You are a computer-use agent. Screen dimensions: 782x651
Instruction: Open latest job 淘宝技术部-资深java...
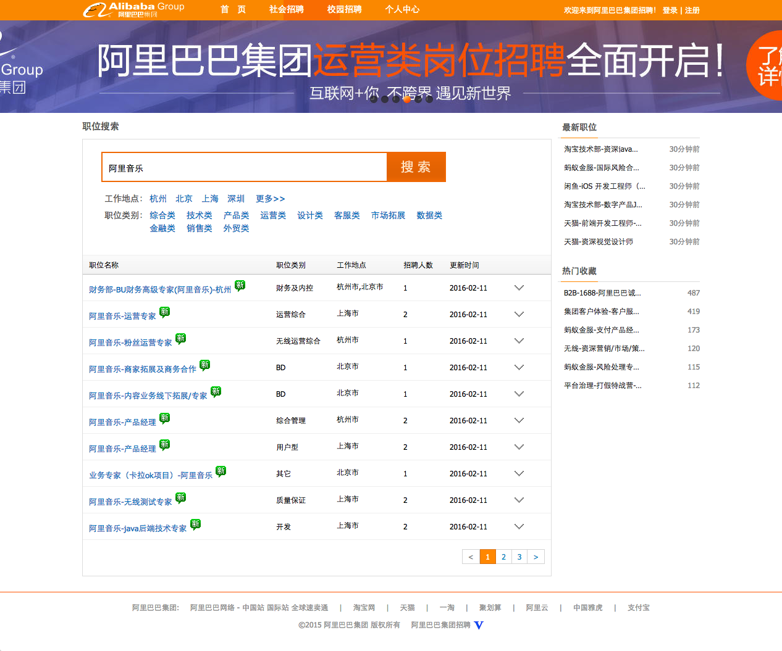click(x=601, y=149)
